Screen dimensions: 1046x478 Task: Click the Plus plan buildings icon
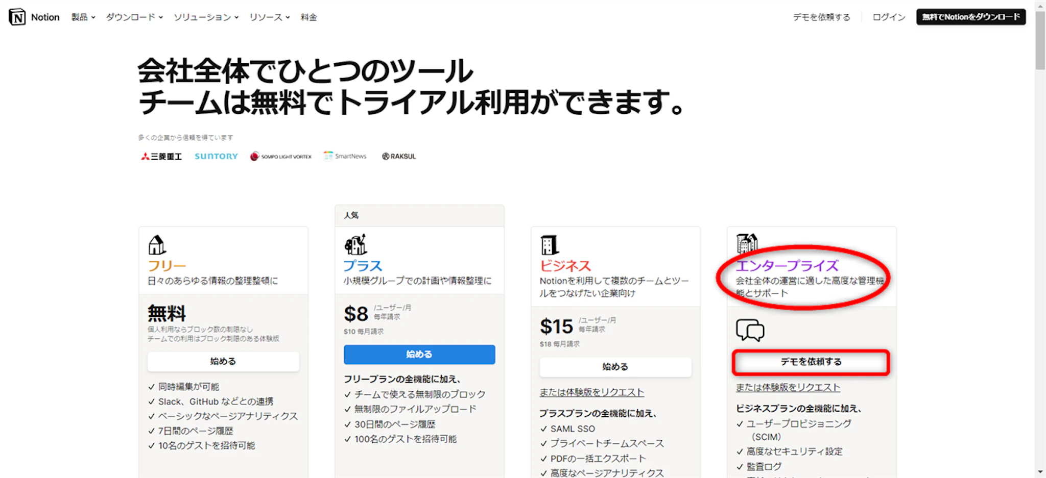(355, 245)
